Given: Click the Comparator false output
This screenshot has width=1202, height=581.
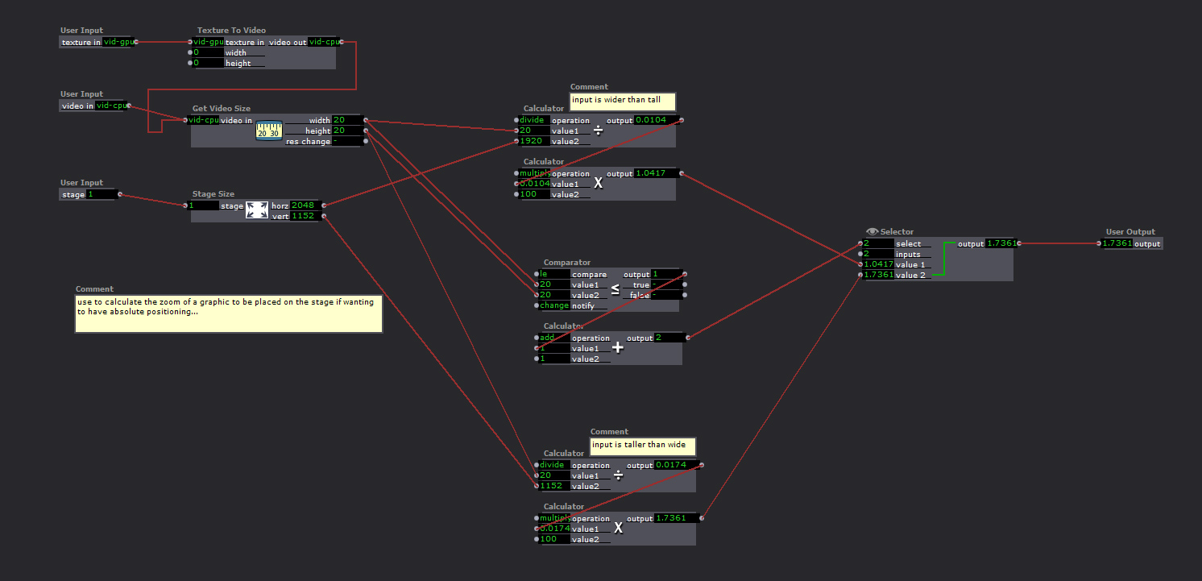Looking at the screenshot, I should tap(666, 295).
